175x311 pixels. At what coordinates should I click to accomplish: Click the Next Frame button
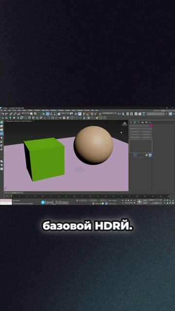pyautogui.click(x=131, y=201)
